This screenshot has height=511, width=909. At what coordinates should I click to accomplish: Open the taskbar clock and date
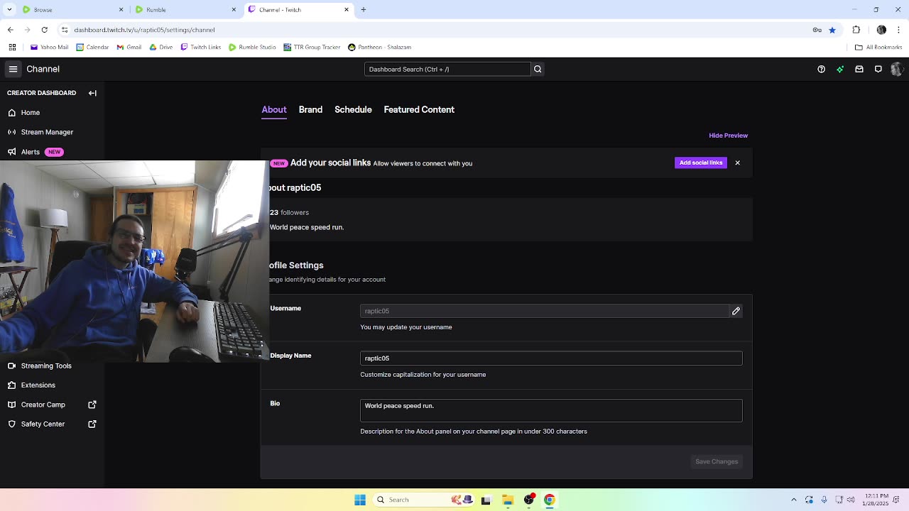(x=876, y=500)
